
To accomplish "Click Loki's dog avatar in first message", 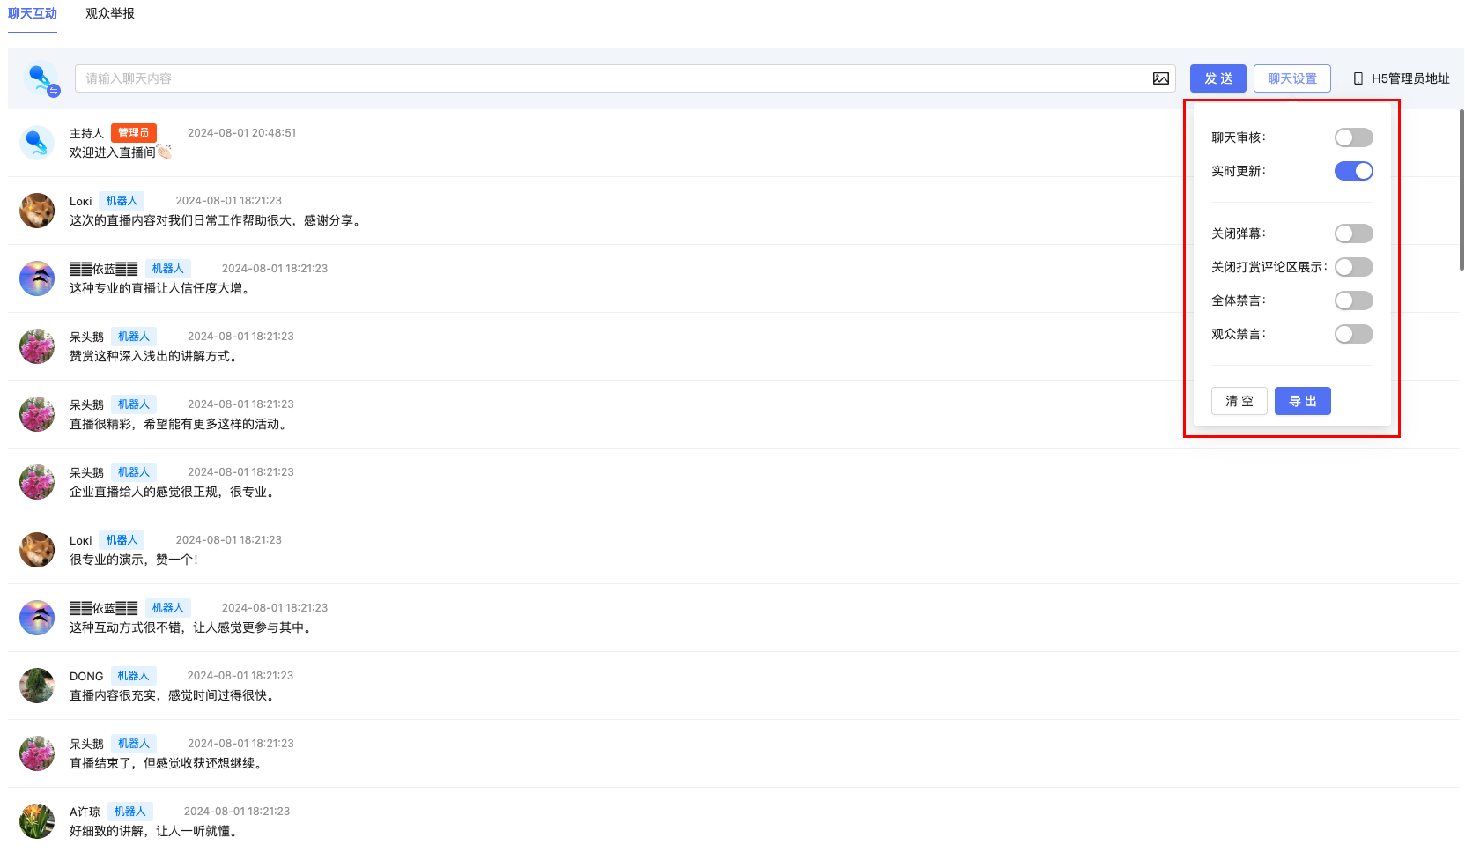I will 37,211.
